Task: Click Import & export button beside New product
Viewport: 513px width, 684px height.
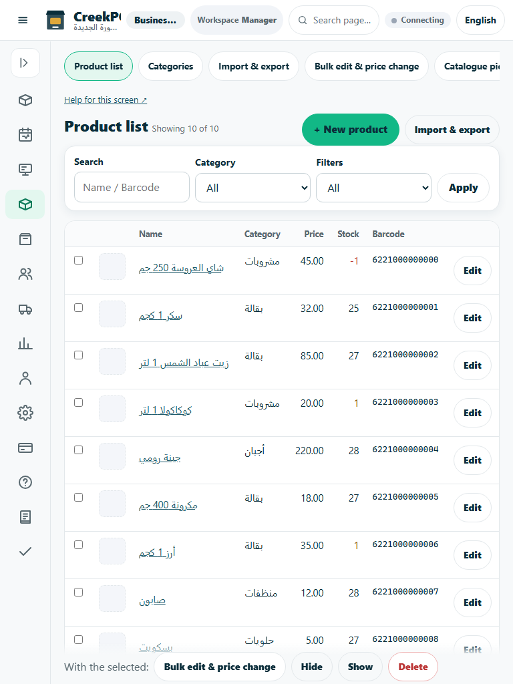Action: 452,130
